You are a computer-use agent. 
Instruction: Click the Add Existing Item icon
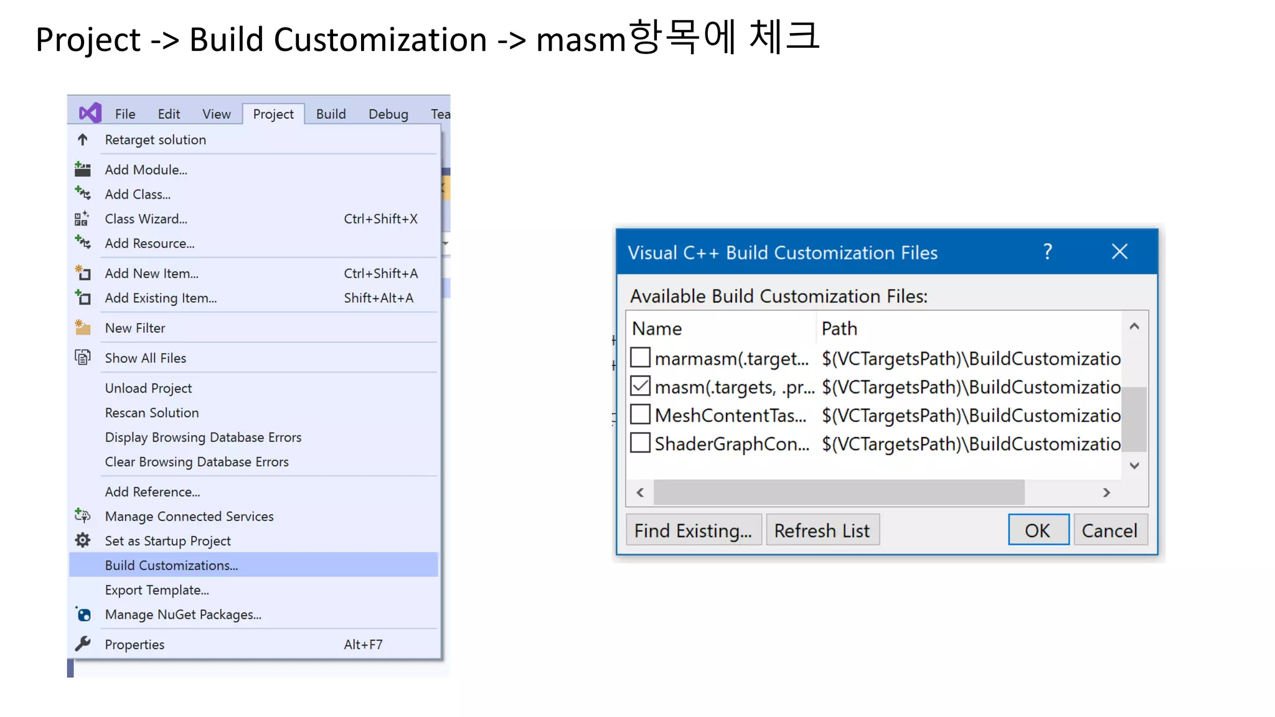(x=82, y=298)
